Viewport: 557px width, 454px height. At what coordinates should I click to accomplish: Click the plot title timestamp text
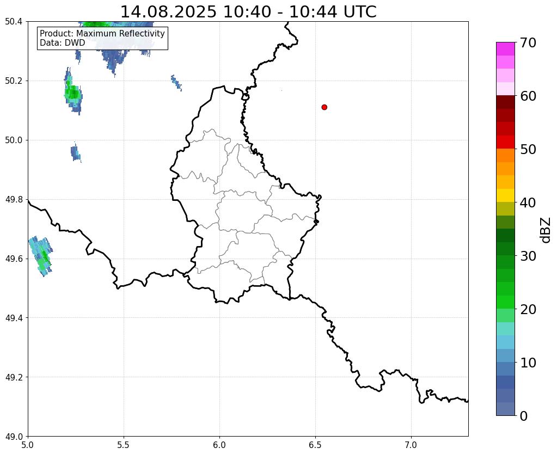pos(248,12)
